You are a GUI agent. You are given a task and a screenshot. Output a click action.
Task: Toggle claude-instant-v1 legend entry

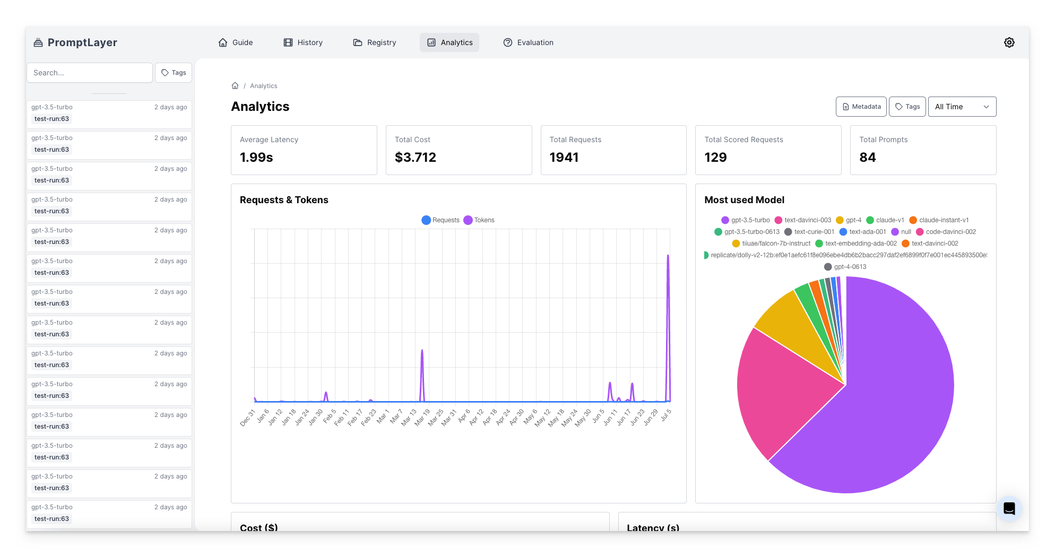pyautogui.click(x=938, y=220)
